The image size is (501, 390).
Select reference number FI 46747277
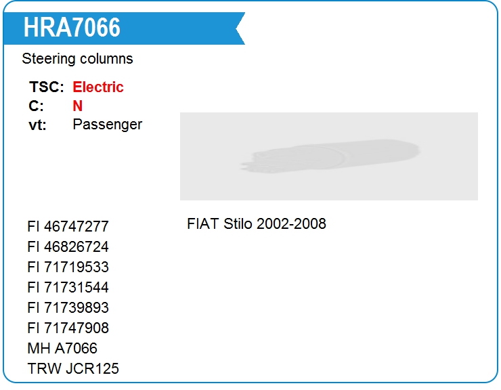(68, 226)
